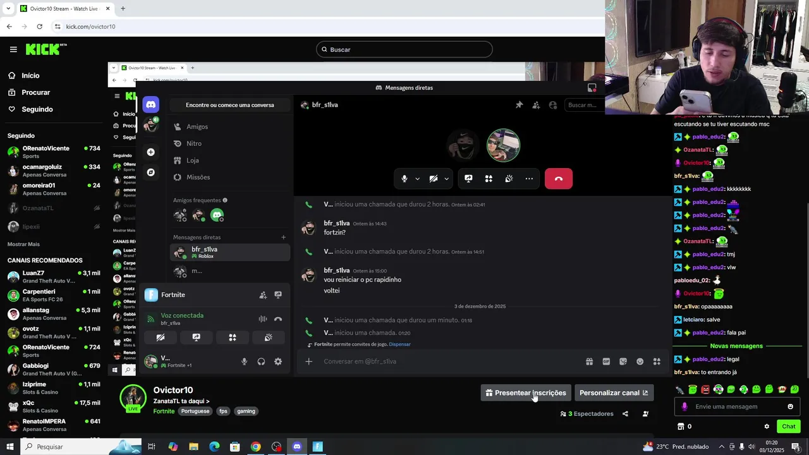Click the share-screen button in lower voice panel

coord(197,337)
